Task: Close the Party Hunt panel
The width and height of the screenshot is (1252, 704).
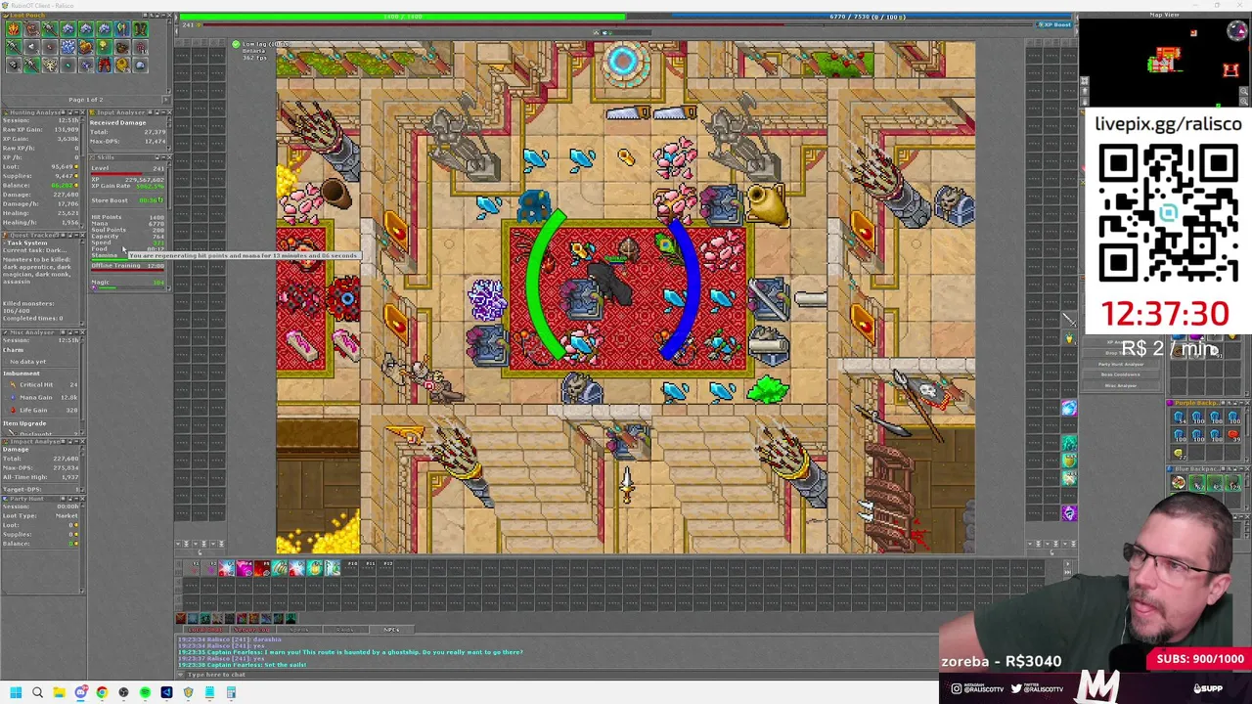Action: point(82,499)
